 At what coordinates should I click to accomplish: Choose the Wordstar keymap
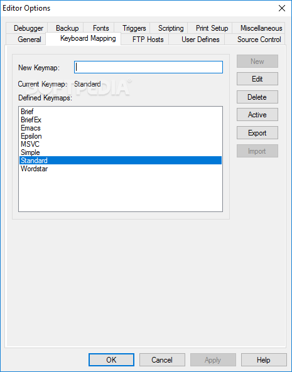pos(121,169)
